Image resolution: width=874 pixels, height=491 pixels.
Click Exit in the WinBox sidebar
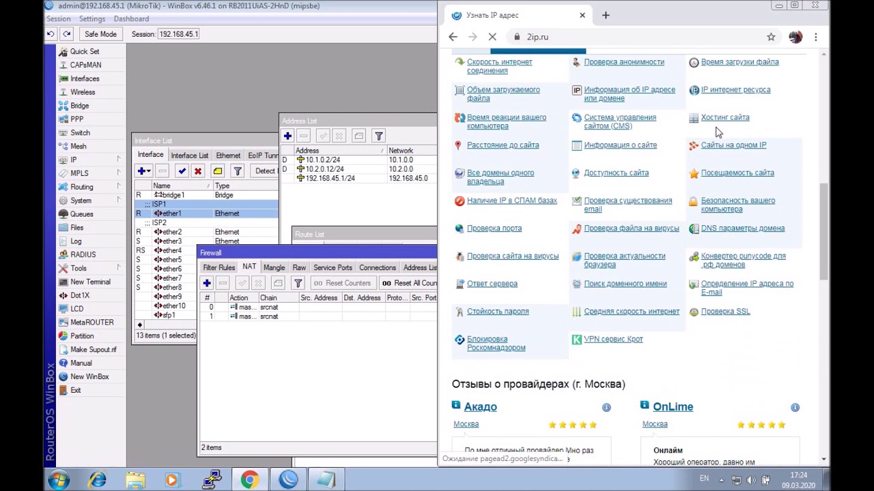tap(75, 390)
